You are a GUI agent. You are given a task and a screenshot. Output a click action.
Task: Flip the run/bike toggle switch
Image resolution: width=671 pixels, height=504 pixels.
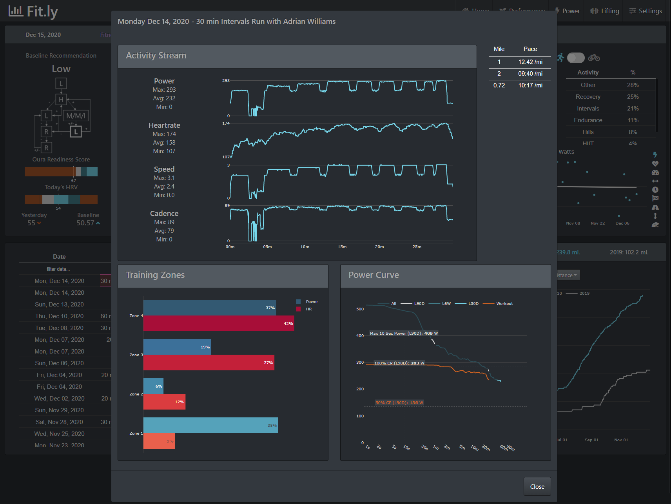click(x=576, y=58)
